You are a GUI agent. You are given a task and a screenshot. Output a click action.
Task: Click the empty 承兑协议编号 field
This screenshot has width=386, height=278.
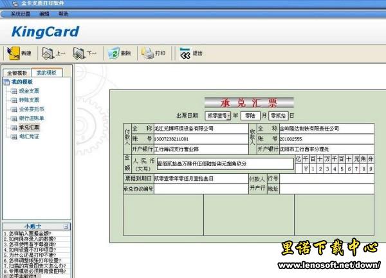(x=201, y=189)
